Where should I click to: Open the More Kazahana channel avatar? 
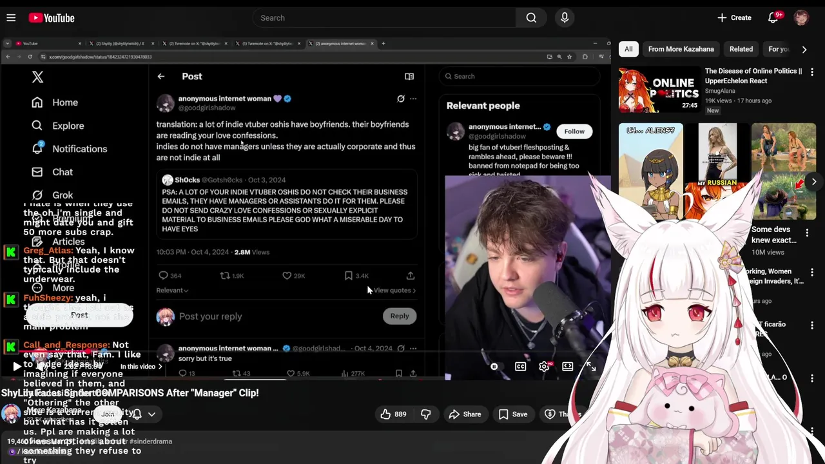coord(11,414)
